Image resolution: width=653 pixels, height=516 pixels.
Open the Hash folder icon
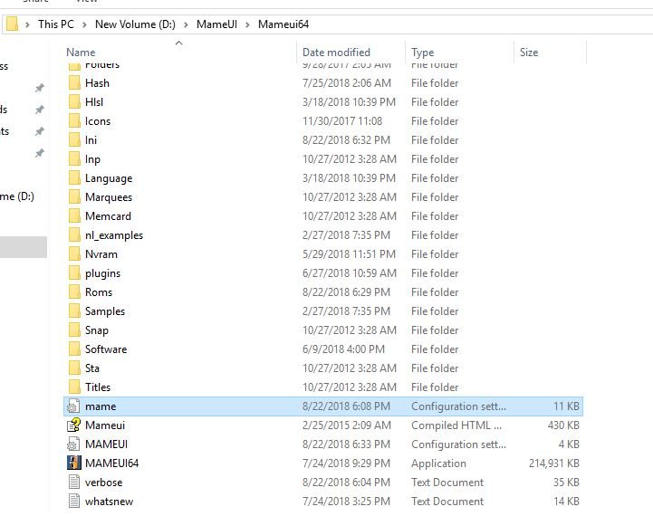point(74,82)
